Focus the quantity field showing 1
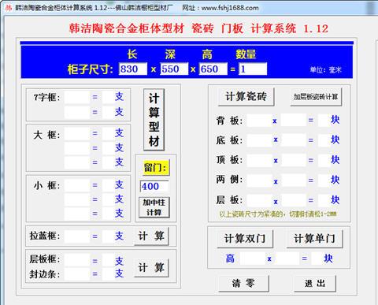The image size is (378, 305). point(253,69)
